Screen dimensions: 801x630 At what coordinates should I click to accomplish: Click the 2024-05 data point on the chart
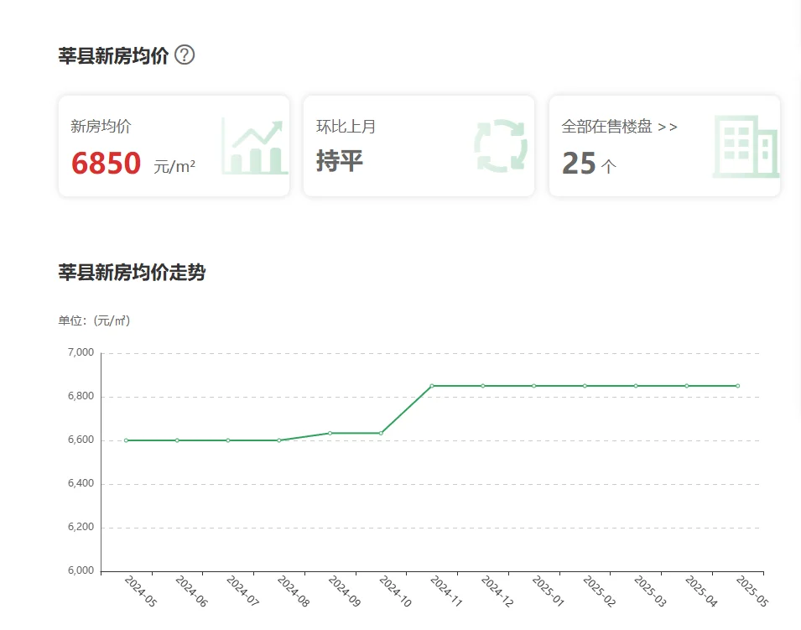point(126,440)
